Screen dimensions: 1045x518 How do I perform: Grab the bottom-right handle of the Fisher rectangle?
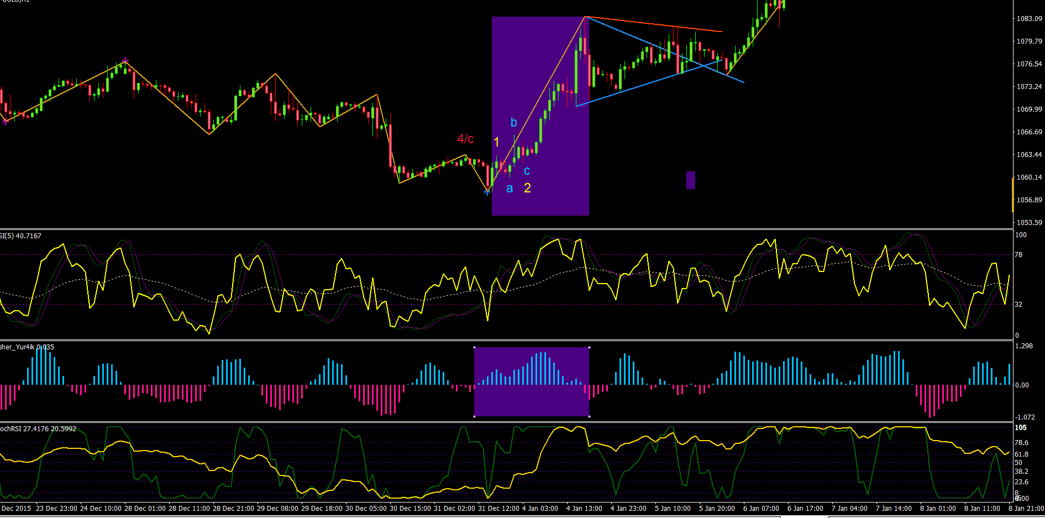(589, 416)
